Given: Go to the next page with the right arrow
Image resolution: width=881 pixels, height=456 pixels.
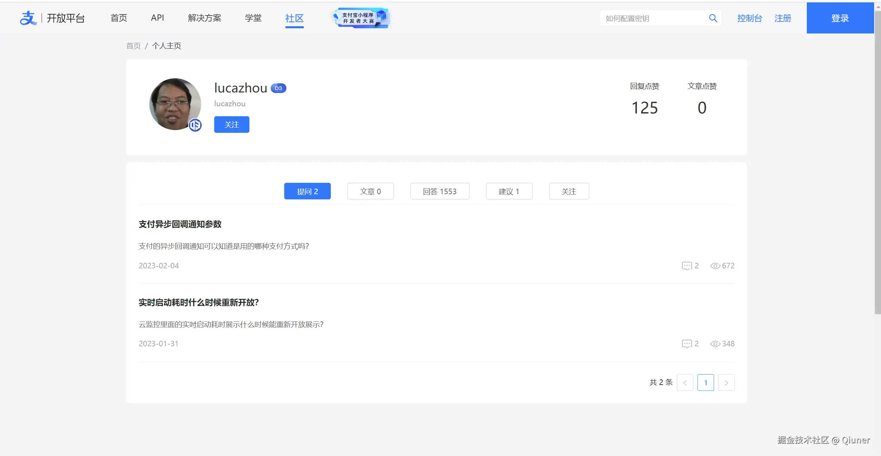Looking at the screenshot, I should click(x=726, y=383).
